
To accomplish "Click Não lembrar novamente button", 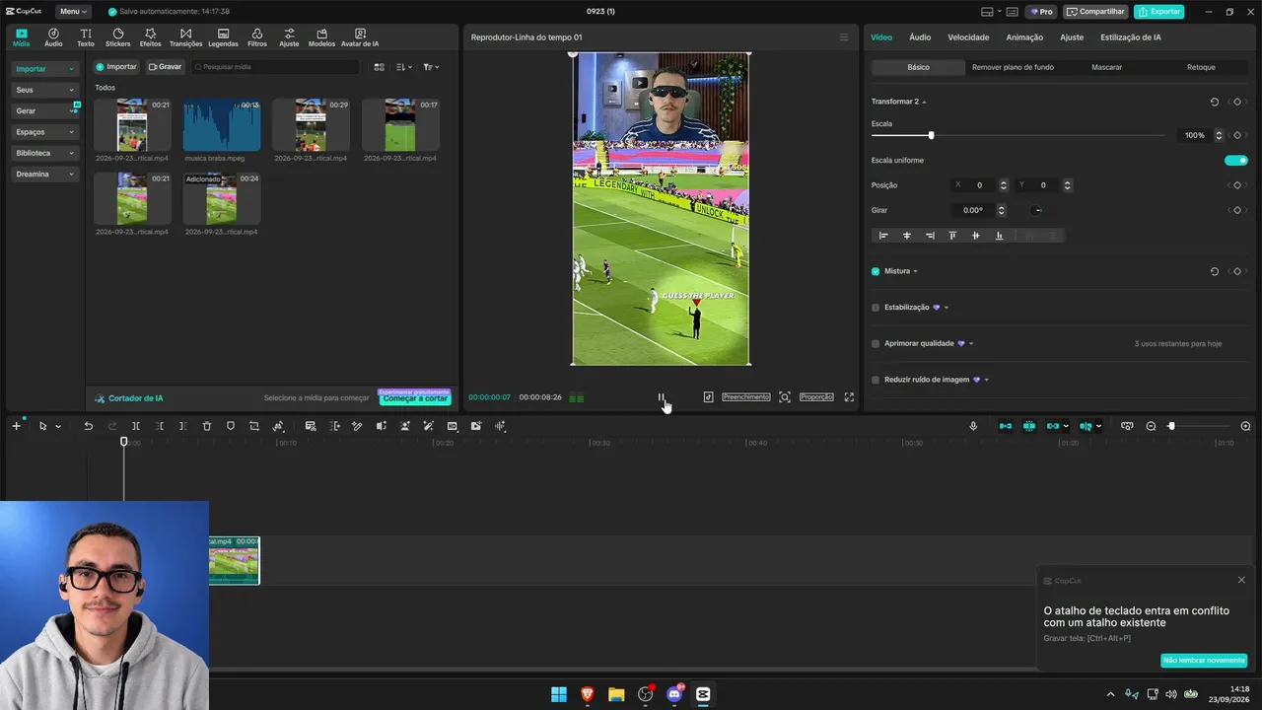I will click(x=1204, y=661).
